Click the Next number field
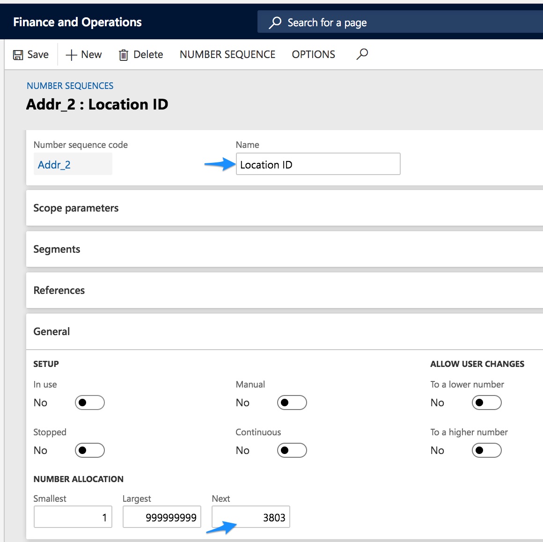543x542 pixels. (x=251, y=517)
